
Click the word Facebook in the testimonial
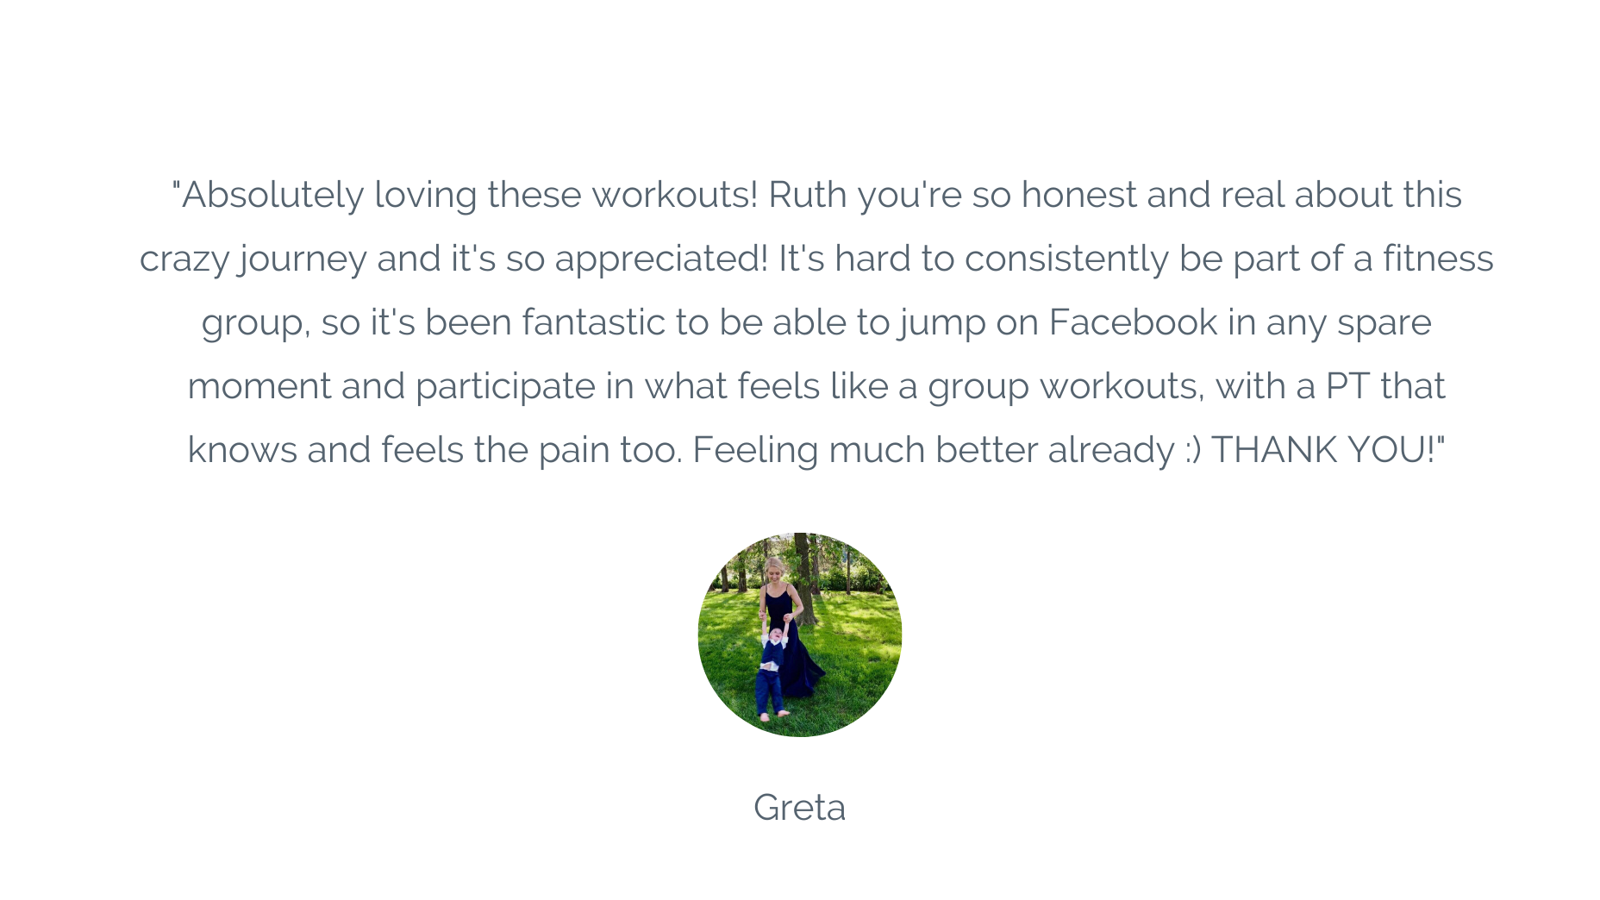[1134, 322]
